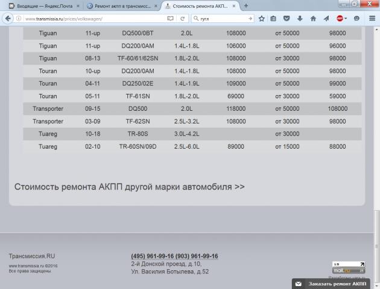Click the page vertical scrollbar thumb
This screenshot has width=380, height=289.
376,246
